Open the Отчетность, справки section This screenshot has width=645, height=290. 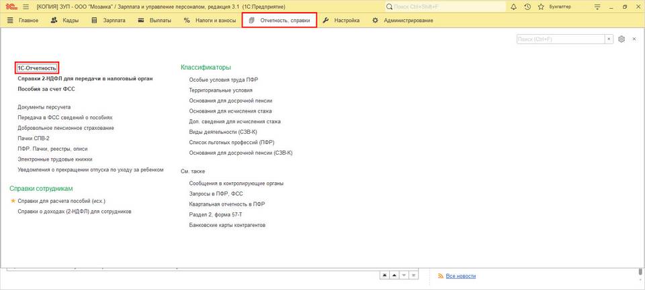click(x=279, y=21)
